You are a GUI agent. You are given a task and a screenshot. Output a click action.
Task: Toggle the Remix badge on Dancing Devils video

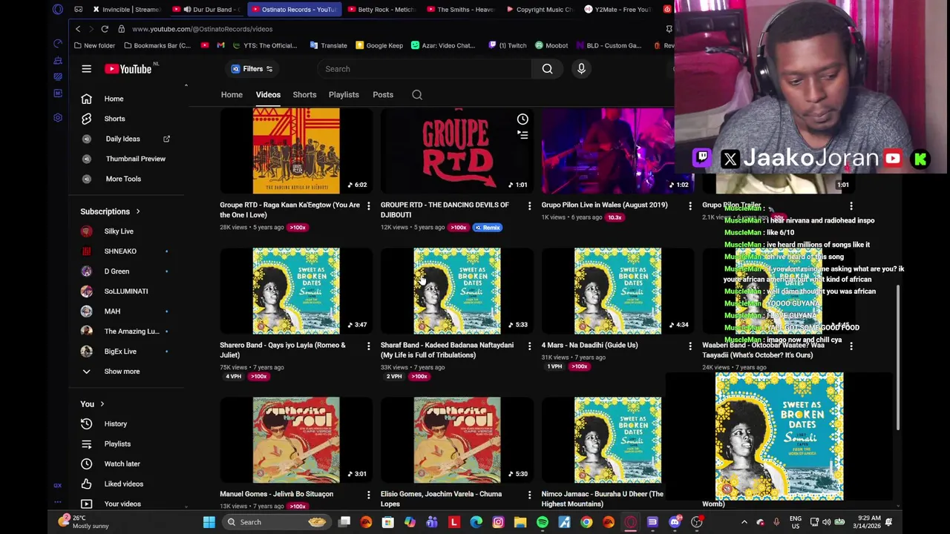pos(487,228)
